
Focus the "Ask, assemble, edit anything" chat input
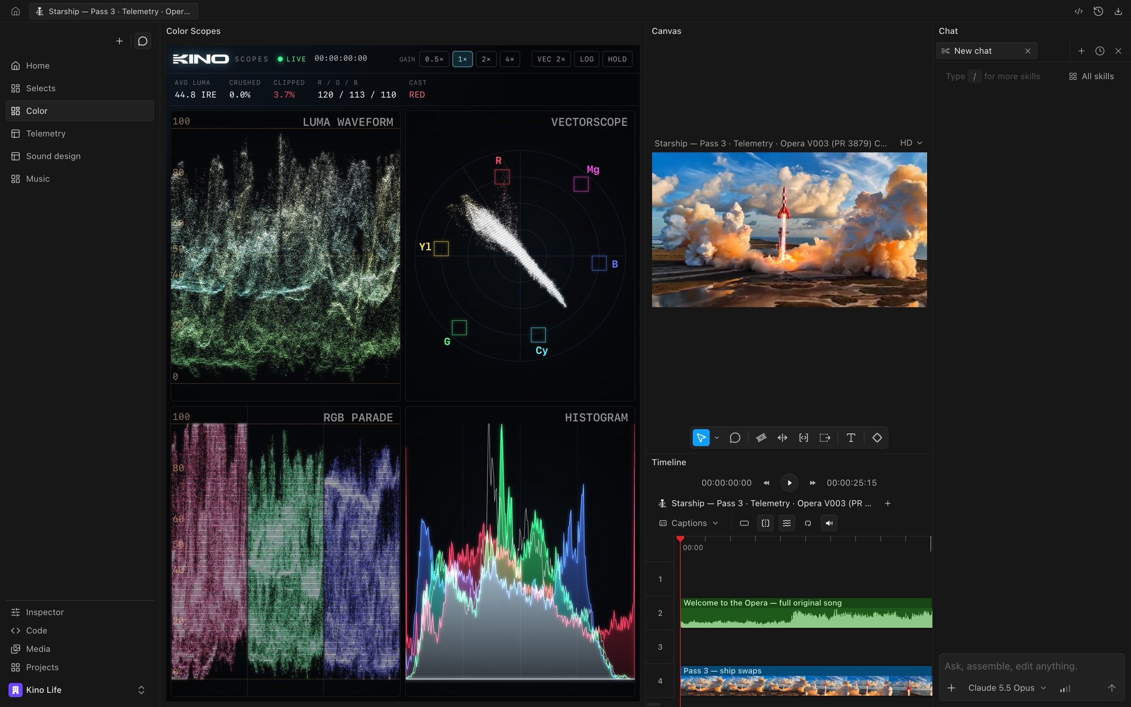[x=1031, y=666]
